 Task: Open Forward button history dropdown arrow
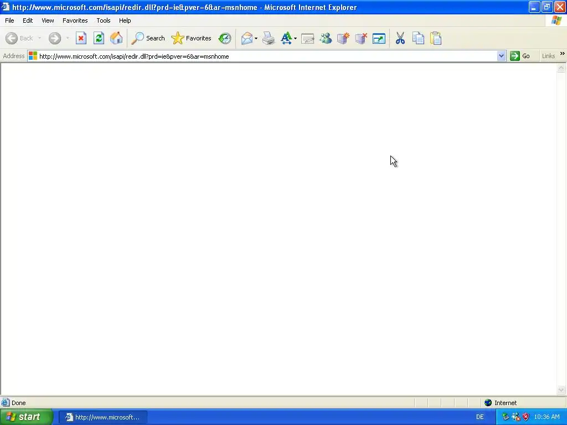click(x=67, y=38)
